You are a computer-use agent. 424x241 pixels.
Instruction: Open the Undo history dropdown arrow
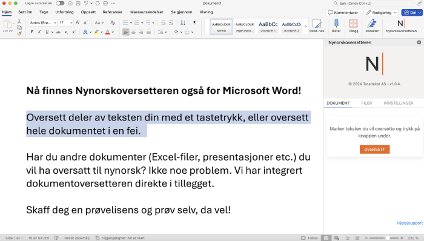[x=91, y=3]
